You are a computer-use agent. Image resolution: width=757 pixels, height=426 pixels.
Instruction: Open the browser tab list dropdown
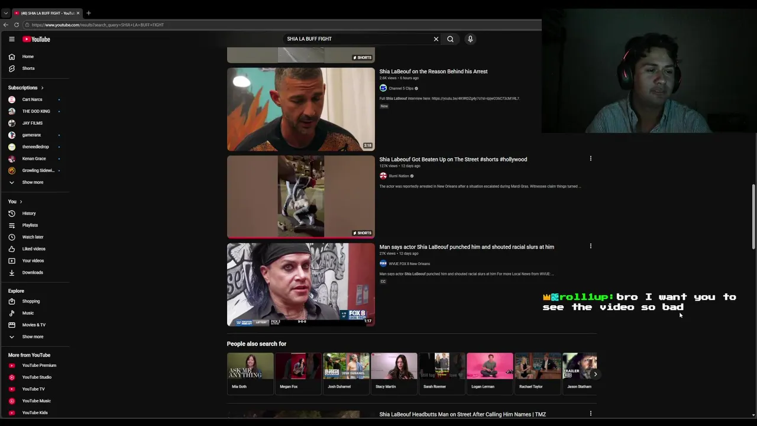point(5,13)
